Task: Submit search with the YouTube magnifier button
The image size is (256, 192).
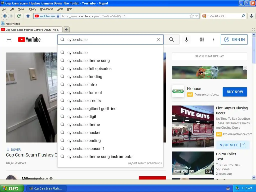Action: coord(171,39)
